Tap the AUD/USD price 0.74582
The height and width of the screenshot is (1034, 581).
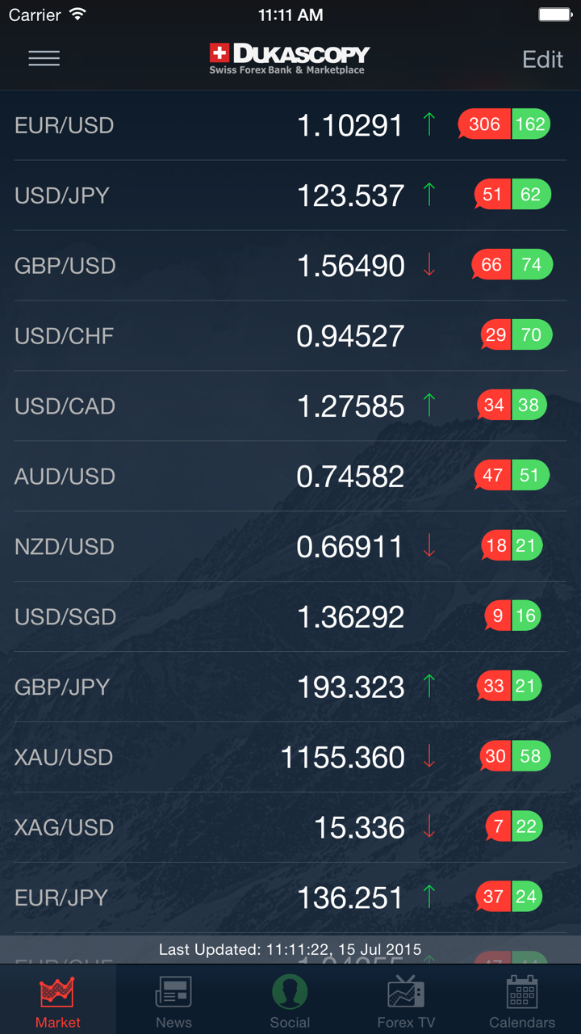point(350,477)
